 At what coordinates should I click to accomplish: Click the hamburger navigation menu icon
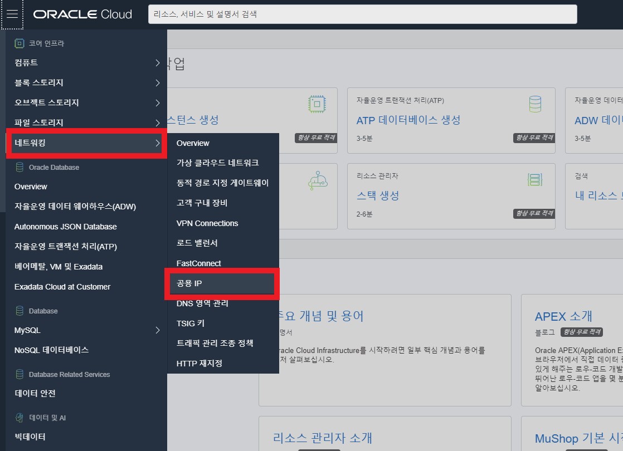(x=12, y=14)
